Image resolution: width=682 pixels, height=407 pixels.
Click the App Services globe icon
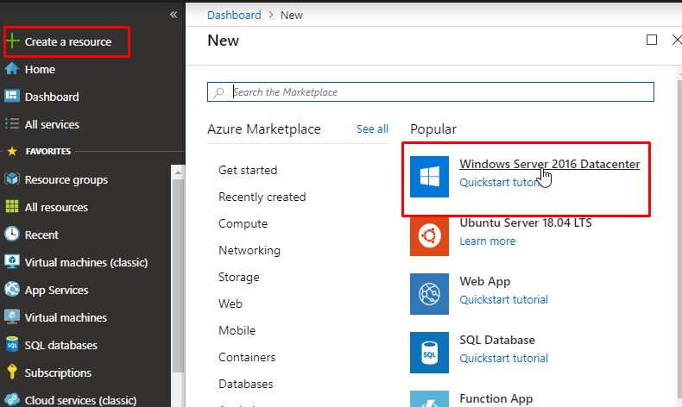coord(12,289)
